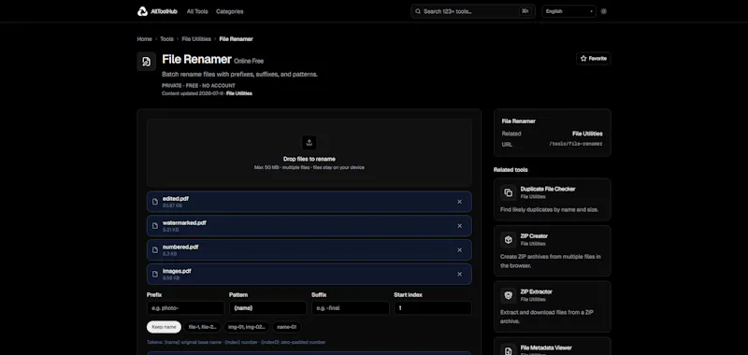Open the English language dropdown
Viewport: 748px width, 355px height.
point(568,11)
